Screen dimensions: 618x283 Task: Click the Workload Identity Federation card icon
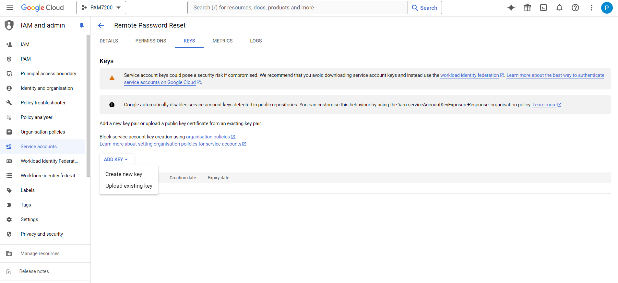pyautogui.click(x=9, y=161)
